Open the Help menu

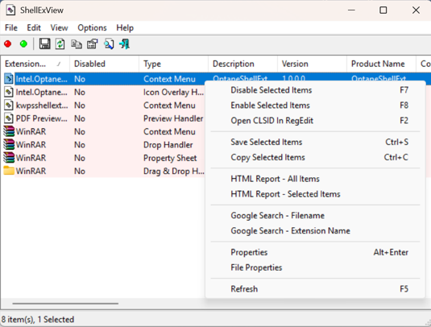[125, 27]
